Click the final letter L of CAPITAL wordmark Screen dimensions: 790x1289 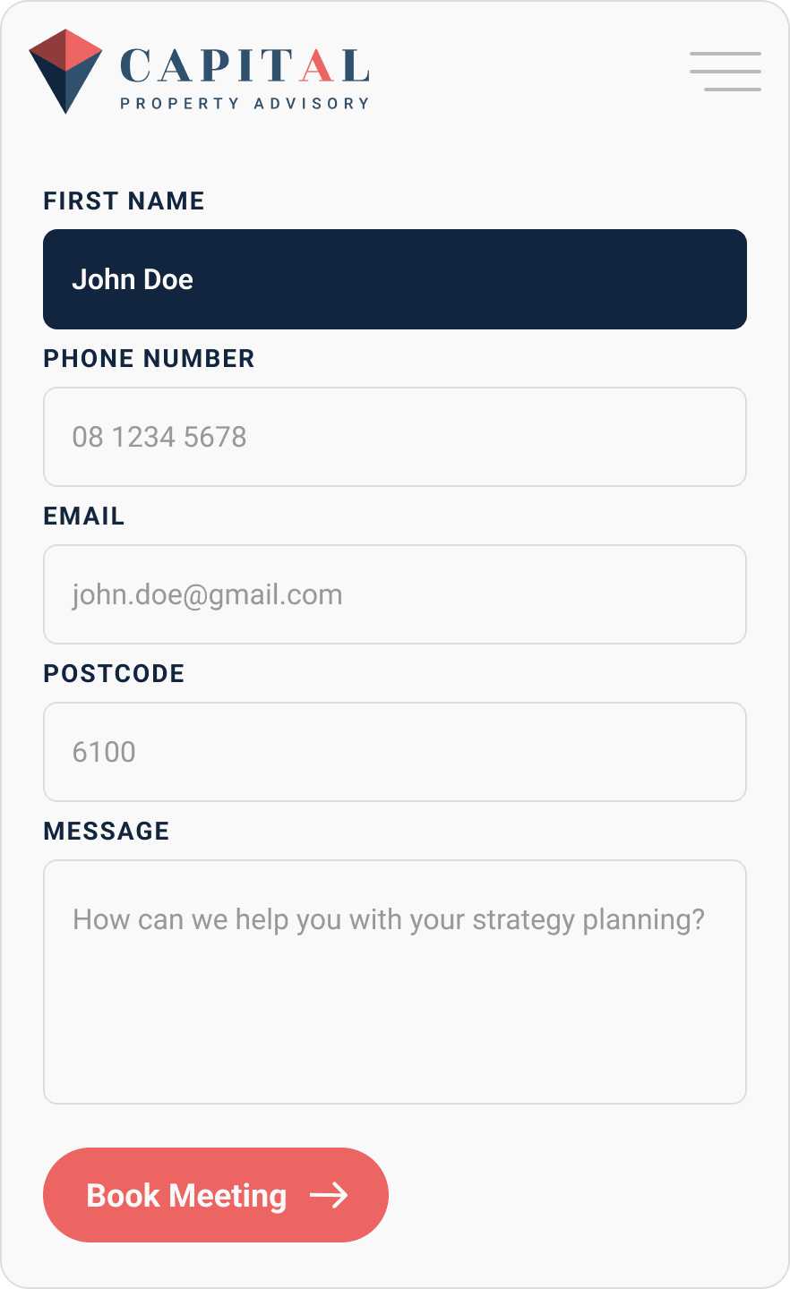coord(355,66)
